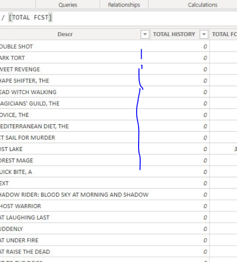Click TOTAL HISTORY value for DEAD WITCH WALKING row
The height and width of the screenshot is (262, 237).
pyautogui.click(x=180, y=92)
